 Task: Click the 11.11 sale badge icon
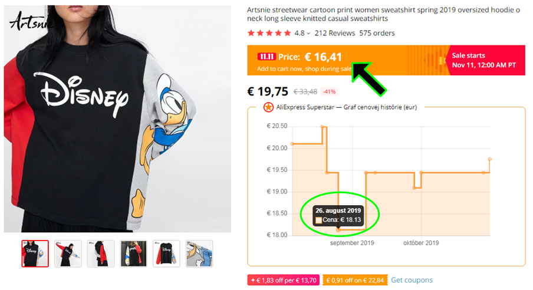pyautogui.click(x=266, y=57)
